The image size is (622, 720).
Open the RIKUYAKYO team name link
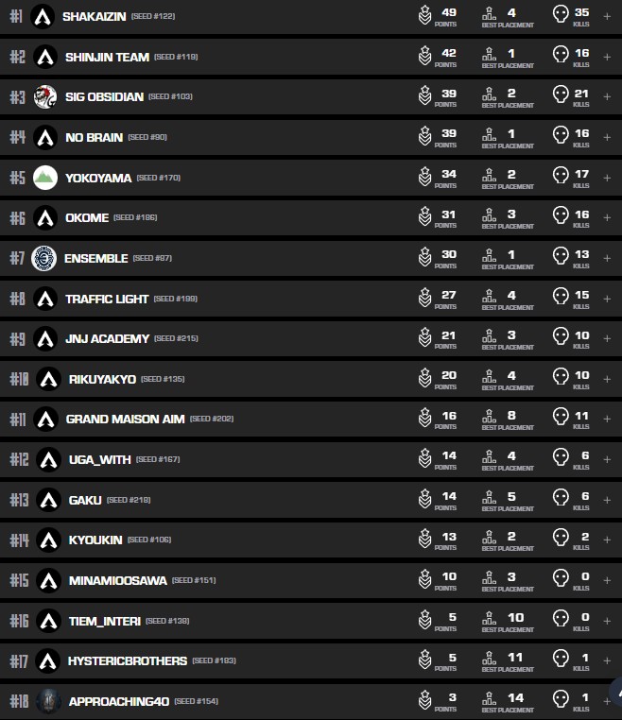[x=102, y=379]
